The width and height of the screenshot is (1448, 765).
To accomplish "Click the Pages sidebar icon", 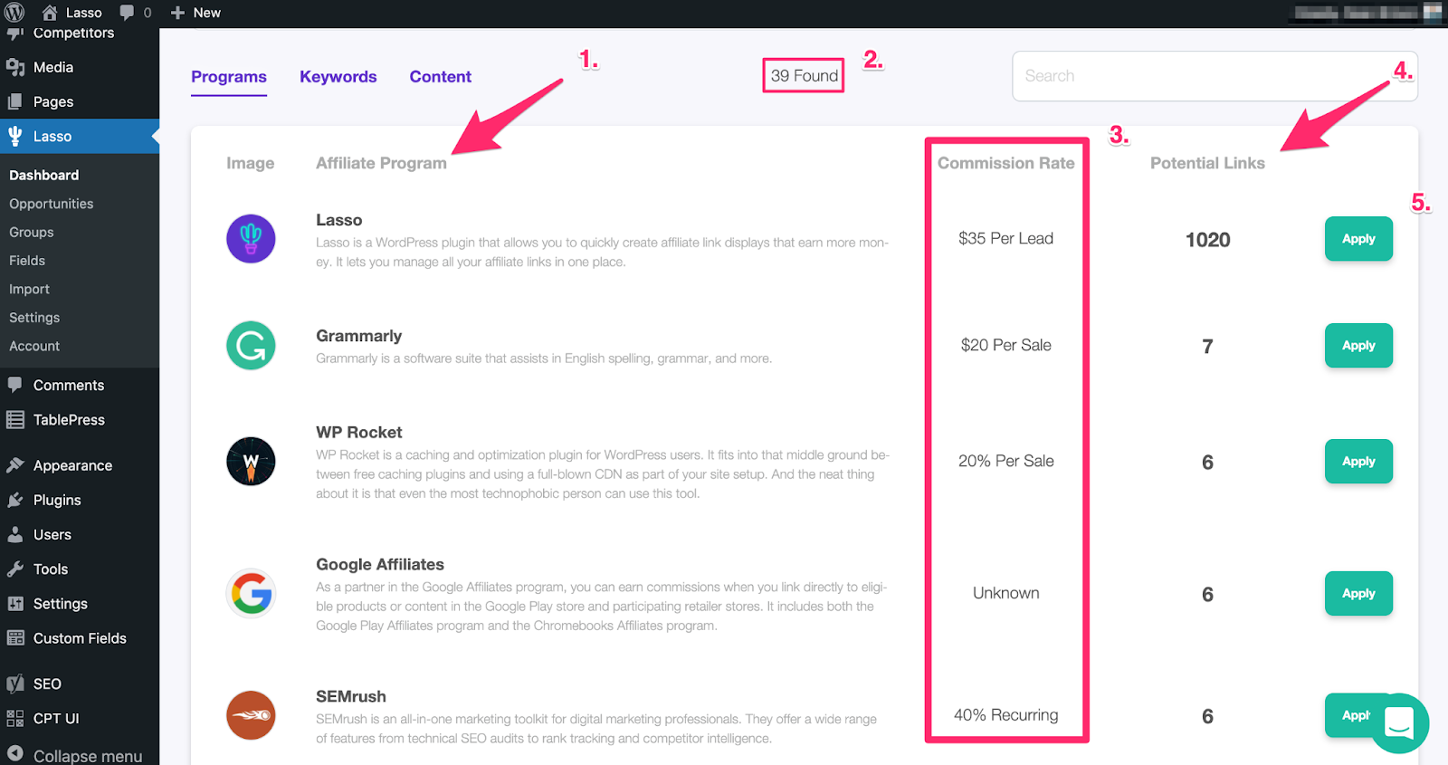I will [x=15, y=101].
